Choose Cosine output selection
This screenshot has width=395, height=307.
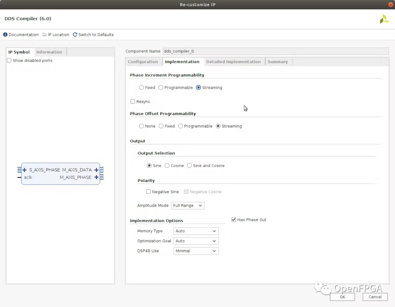click(x=167, y=165)
